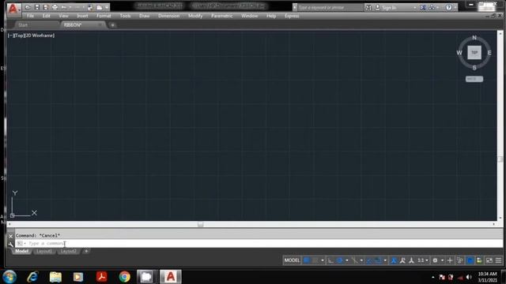This screenshot has width=506, height=284.
Task: Switch to the Layout1 tab
Action: coord(44,251)
